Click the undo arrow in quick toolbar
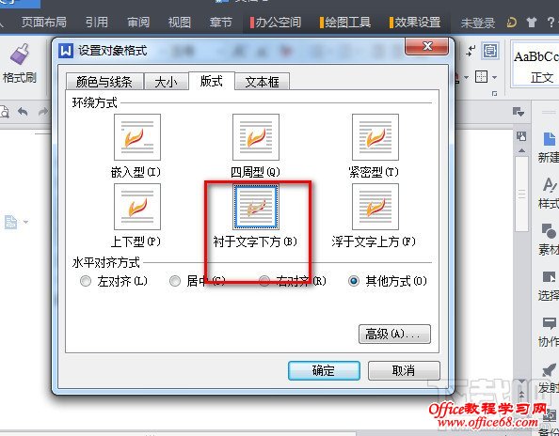 (23, 112)
